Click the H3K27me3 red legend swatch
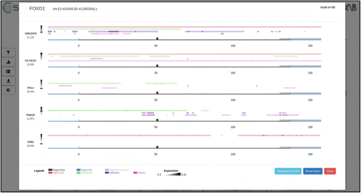Image resolution: width=361 pixels, height=193 pixels. click(x=50, y=172)
